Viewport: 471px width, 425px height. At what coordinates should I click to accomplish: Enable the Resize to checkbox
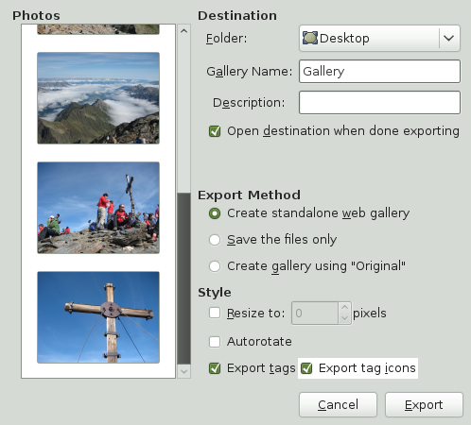[215, 313]
